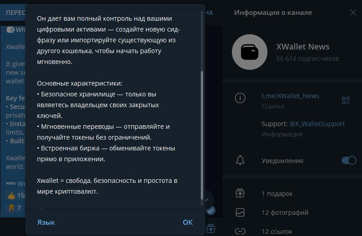Image resolution: width=362 pixels, height=236 pixels.
Task: Click the gift icon beside 1 подарок
Action: point(240,193)
